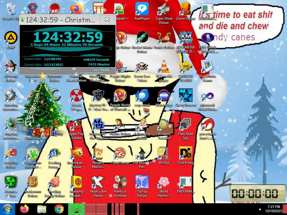Open the Peggle Nights Deluxe icon
This screenshot has height=215, width=287.
(x=120, y=71)
